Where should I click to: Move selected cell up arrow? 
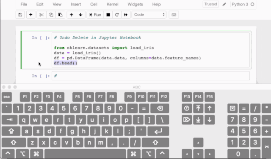coord(72,15)
